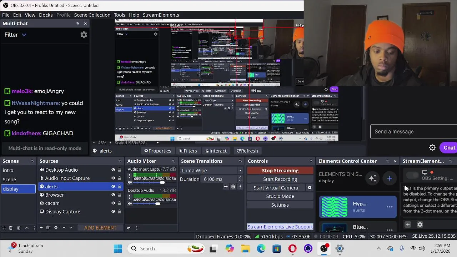Add element with blue plus circle
Image resolution: width=457 pixels, height=257 pixels.
tap(390, 178)
